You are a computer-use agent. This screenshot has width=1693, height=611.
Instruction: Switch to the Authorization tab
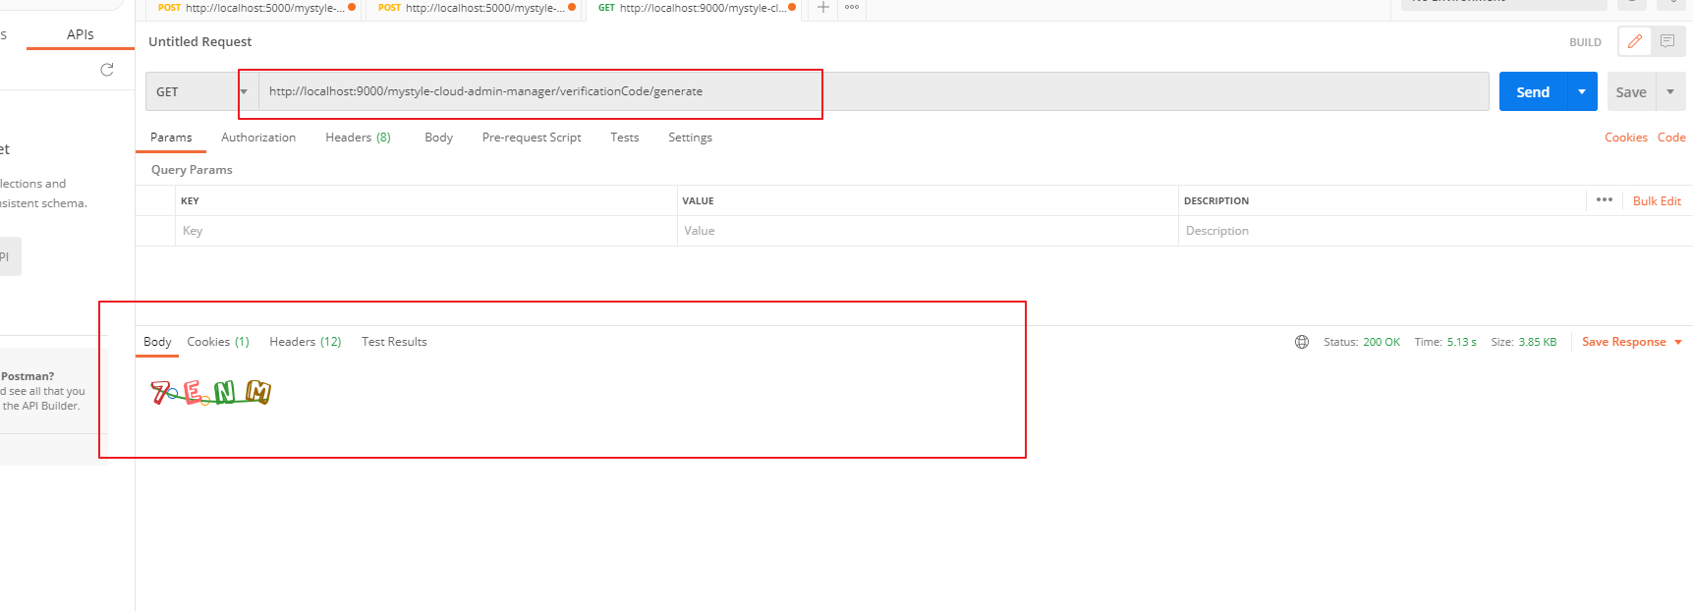(x=258, y=138)
